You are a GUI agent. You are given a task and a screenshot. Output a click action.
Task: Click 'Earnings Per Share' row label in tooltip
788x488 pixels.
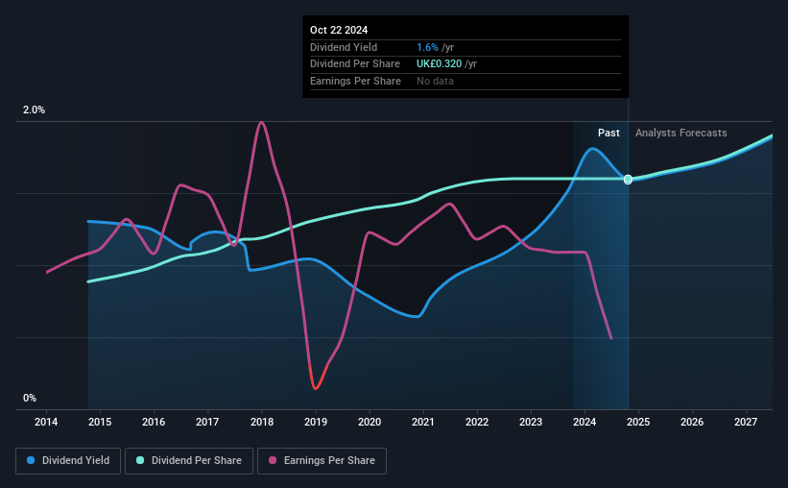click(355, 81)
